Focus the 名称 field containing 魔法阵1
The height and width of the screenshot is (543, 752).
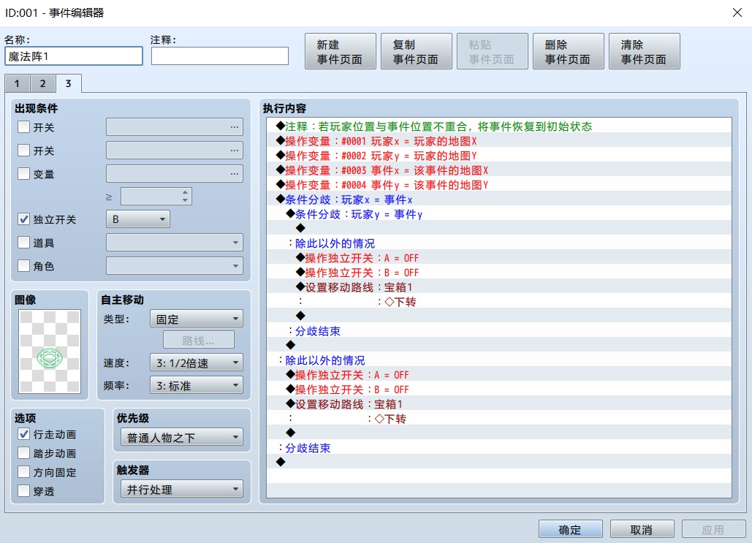pos(74,56)
